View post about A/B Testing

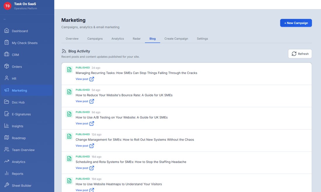pyautogui.click(x=85, y=124)
